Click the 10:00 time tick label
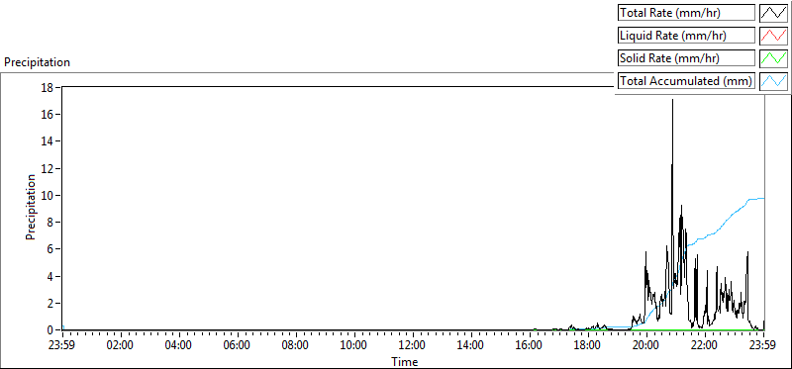The height and width of the screenshot is (369, 792). coord(354,346)
